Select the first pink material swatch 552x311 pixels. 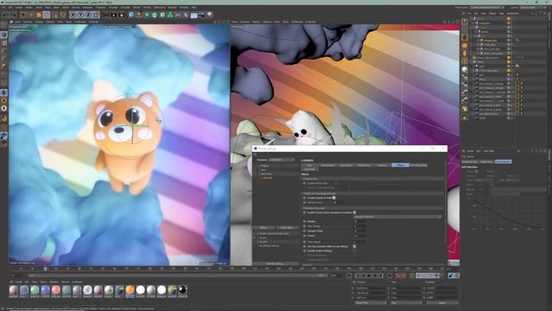tap(14, 290)
